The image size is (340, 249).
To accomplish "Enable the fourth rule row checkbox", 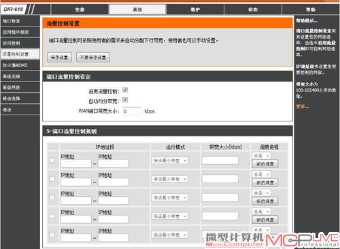I will (x=52, y=216).
